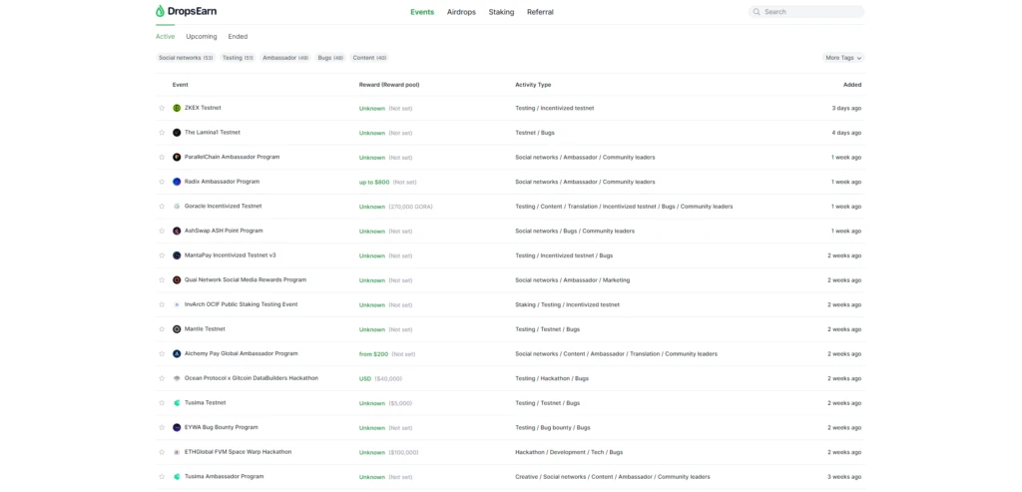This screenshot has height=492, width=1022.
Task: Click the DropsEarn logo
Action: [x=186, y=11]
